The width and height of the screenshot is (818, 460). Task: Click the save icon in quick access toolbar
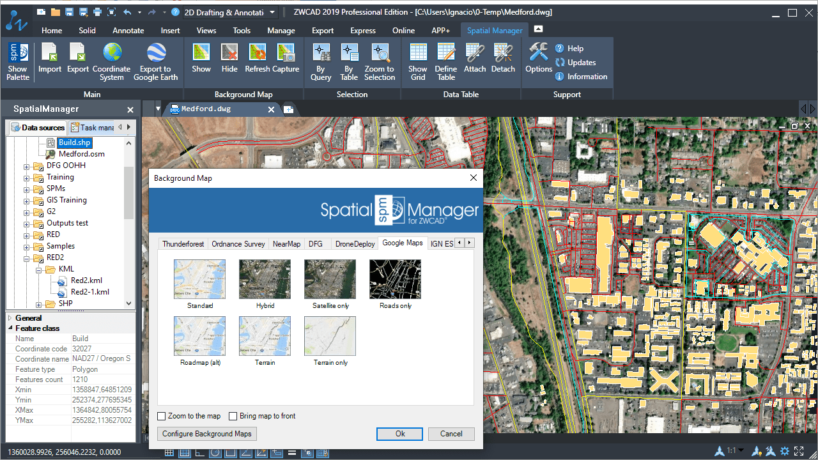click(70, 12)
